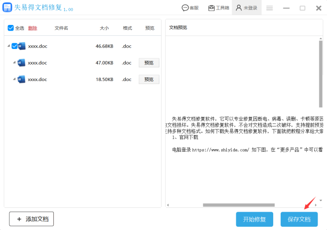Viewport: 327px width, 230px height.
Task: Click 添加文档 to add a document
Action: pyautogui.click(x=32, y=219)
